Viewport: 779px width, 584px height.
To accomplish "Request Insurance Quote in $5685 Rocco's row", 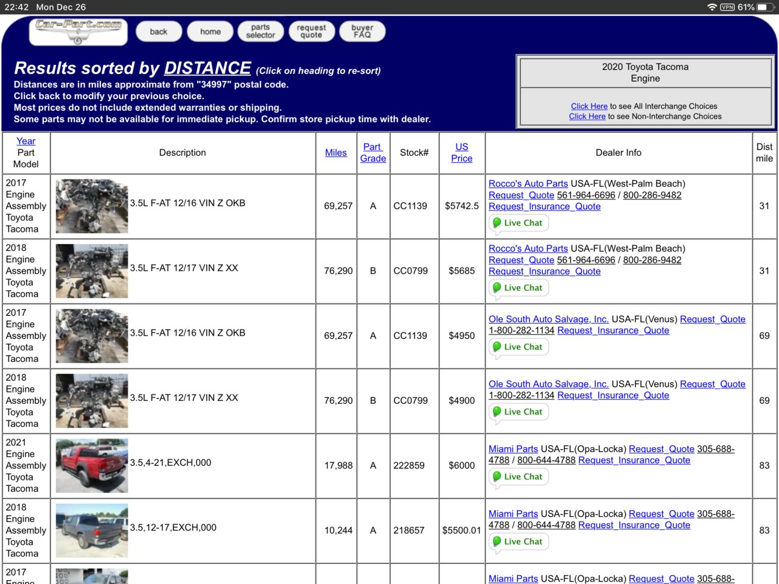I will pyautogui.click(x=545, y=272).
